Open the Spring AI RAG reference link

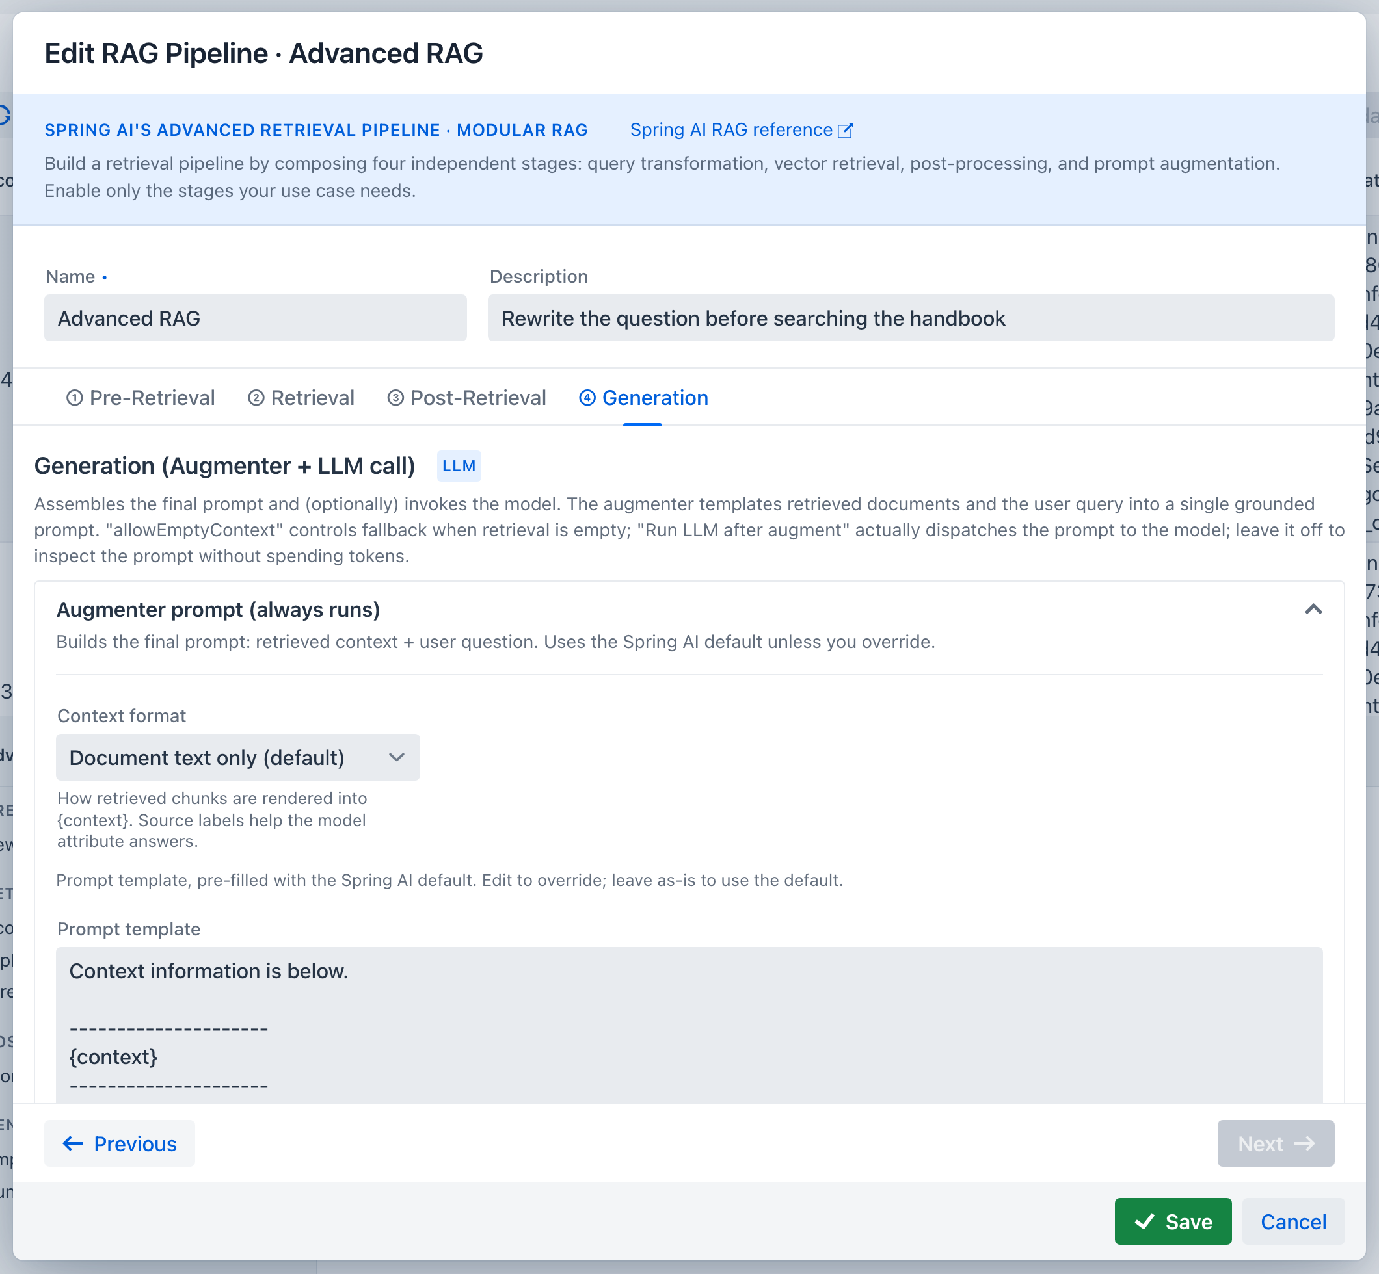click(x=741, y=129)
